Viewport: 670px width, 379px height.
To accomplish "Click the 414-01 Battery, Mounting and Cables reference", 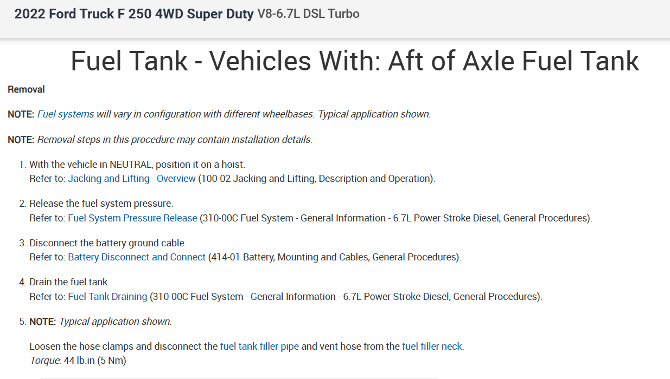I will (334, 257).
